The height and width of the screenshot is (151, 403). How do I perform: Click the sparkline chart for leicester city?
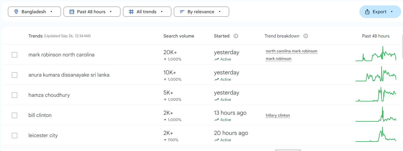pyautogui.click(x=376, y=134)
